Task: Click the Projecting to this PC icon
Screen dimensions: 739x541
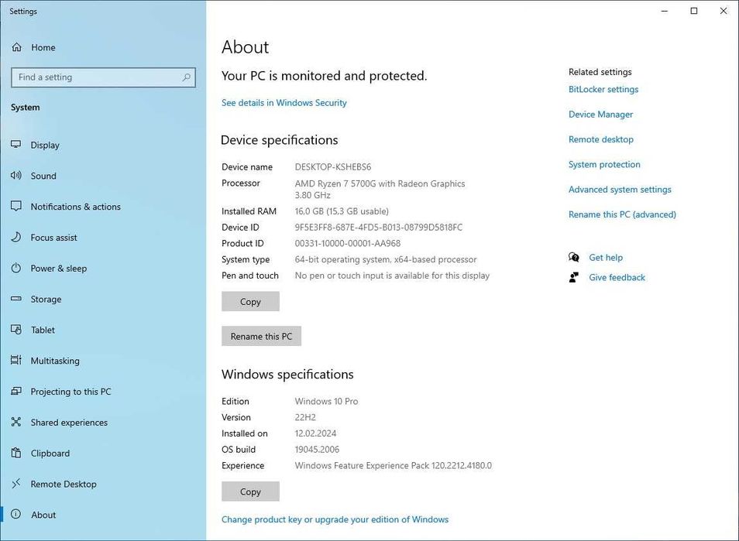Action: click(x=16, y=391)
